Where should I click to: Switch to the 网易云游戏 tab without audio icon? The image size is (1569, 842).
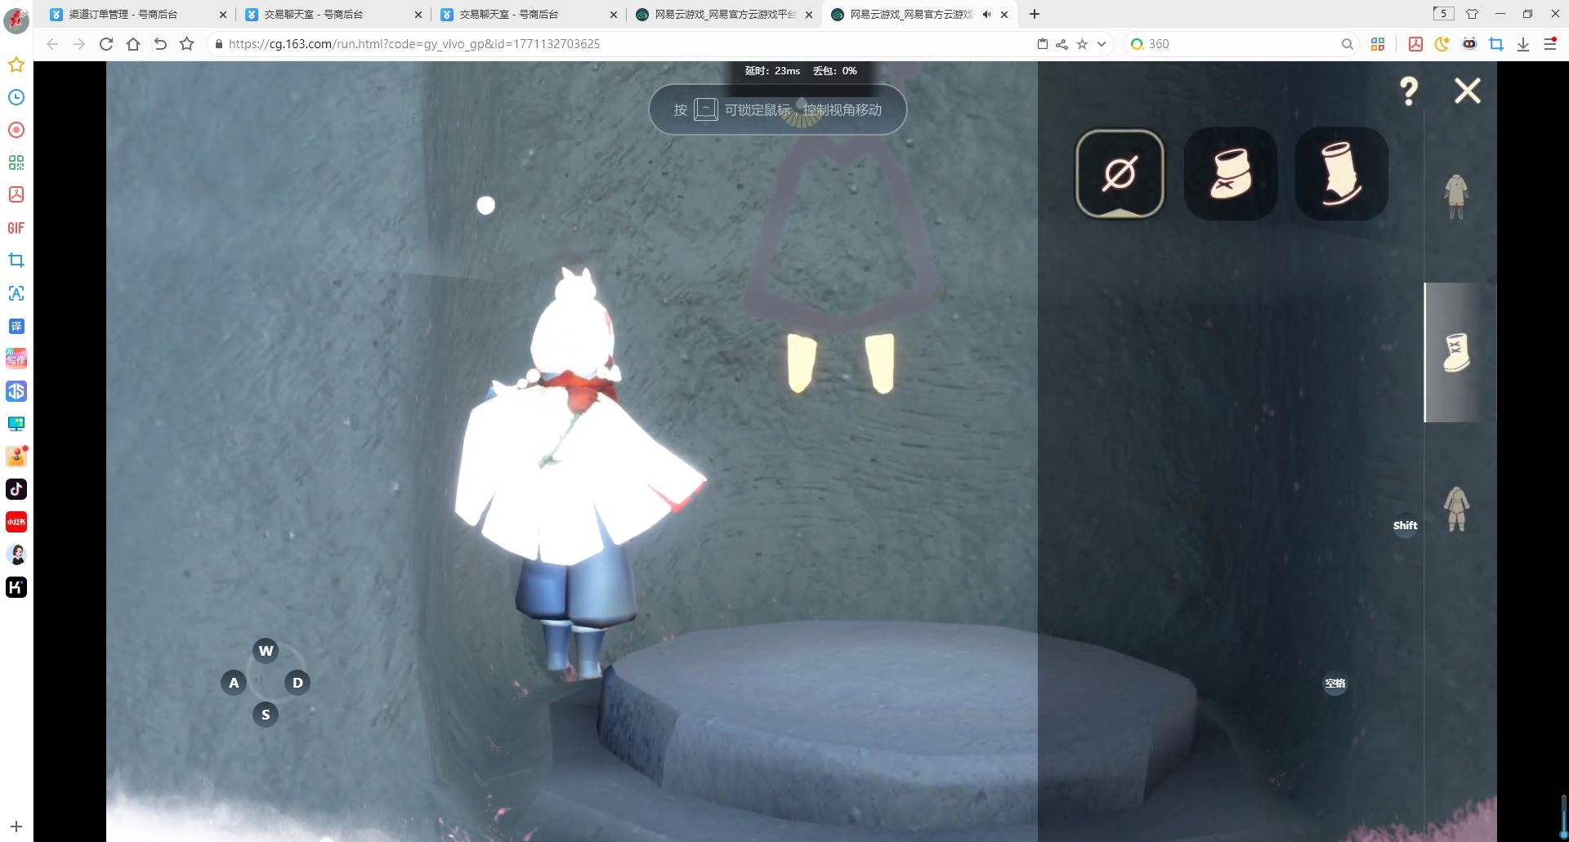coord(725,14)
